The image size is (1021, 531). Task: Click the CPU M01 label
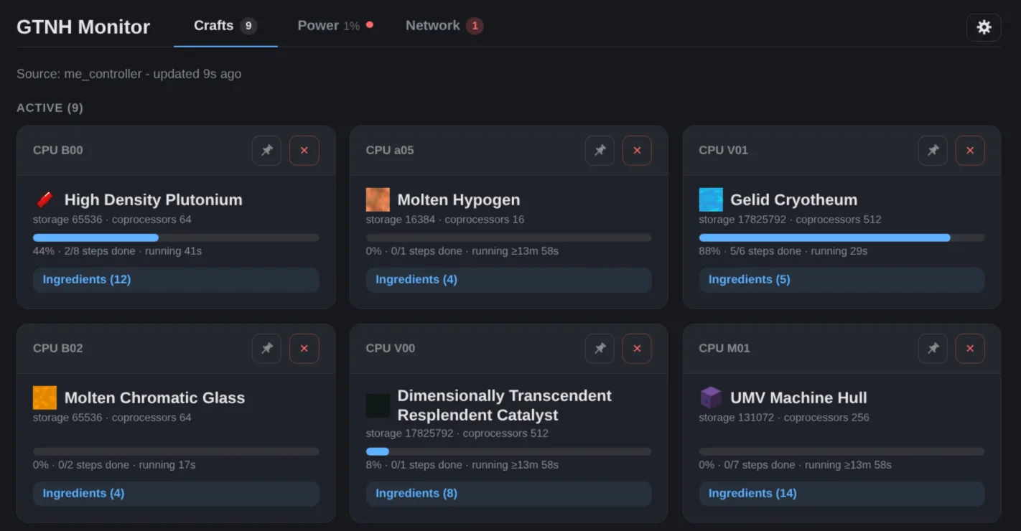724,348
